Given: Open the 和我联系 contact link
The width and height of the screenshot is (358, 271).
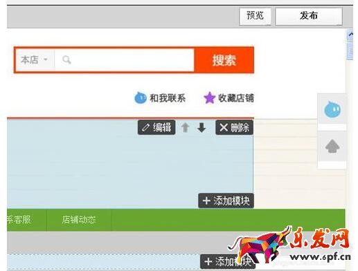Looking at the screenshot, I should point(168,98).
